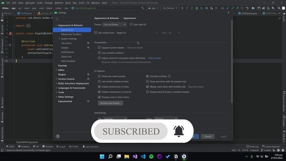
Task: Open Spotify from the taskbar
Action: point(151,157)
